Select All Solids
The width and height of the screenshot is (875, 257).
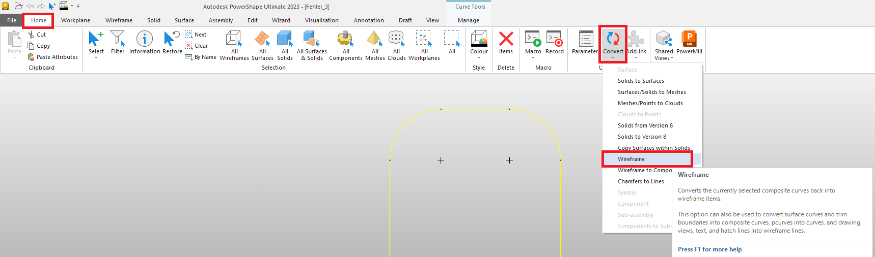click(285, 45)
